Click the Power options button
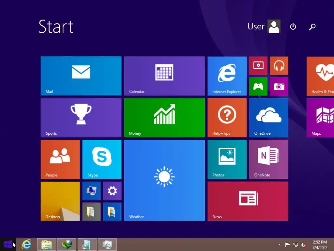Image resolution: width=334 pixels, height=251 pixels. tap(293, 26)
